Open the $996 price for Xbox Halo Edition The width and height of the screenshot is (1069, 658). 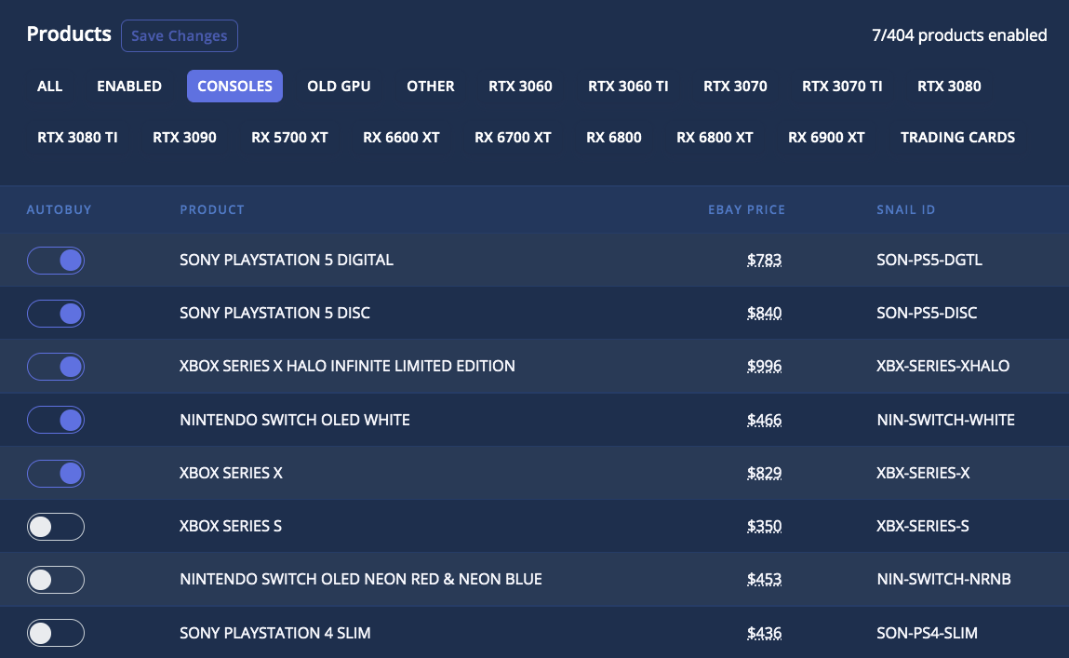pos(764,367)
